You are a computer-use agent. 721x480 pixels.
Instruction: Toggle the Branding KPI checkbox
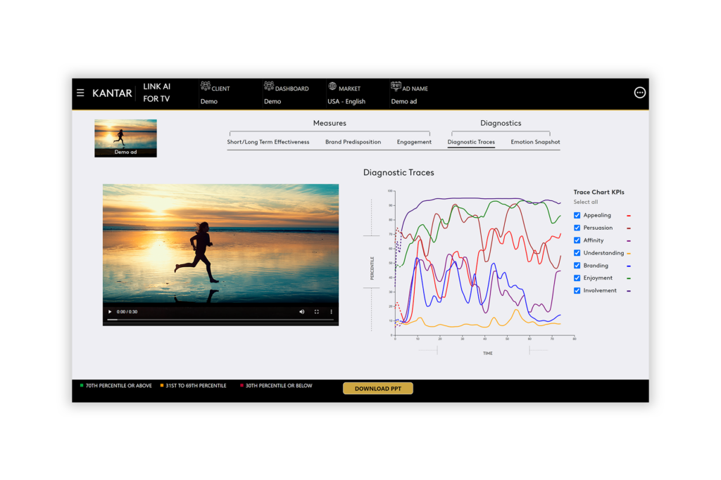coord(577,266)
